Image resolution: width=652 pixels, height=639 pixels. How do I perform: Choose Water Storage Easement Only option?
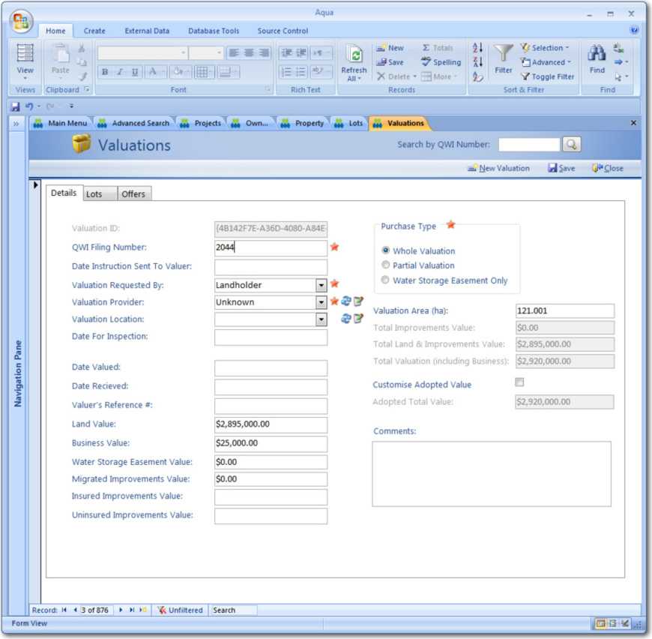click(x=386, y=280)
